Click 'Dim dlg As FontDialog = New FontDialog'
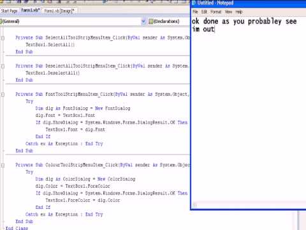Image resolution: width=306 pixels, height=230 pixels. (x=83, y=109)
